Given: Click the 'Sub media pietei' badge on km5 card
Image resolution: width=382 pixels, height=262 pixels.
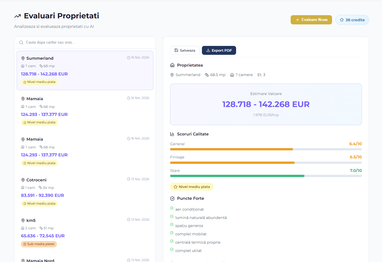Looking at the screenshot, I should tap(39, 244).
